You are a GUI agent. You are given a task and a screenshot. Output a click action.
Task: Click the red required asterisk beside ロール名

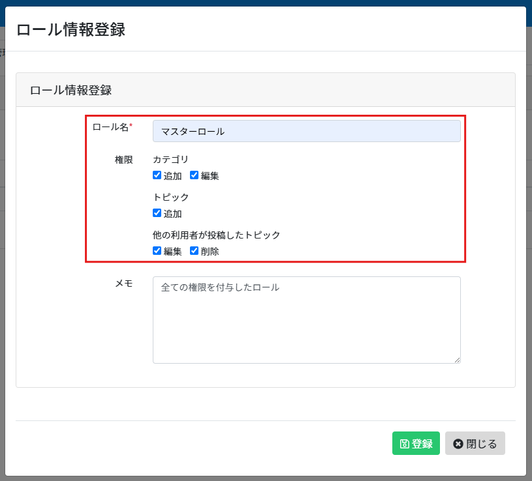[131, 125]
